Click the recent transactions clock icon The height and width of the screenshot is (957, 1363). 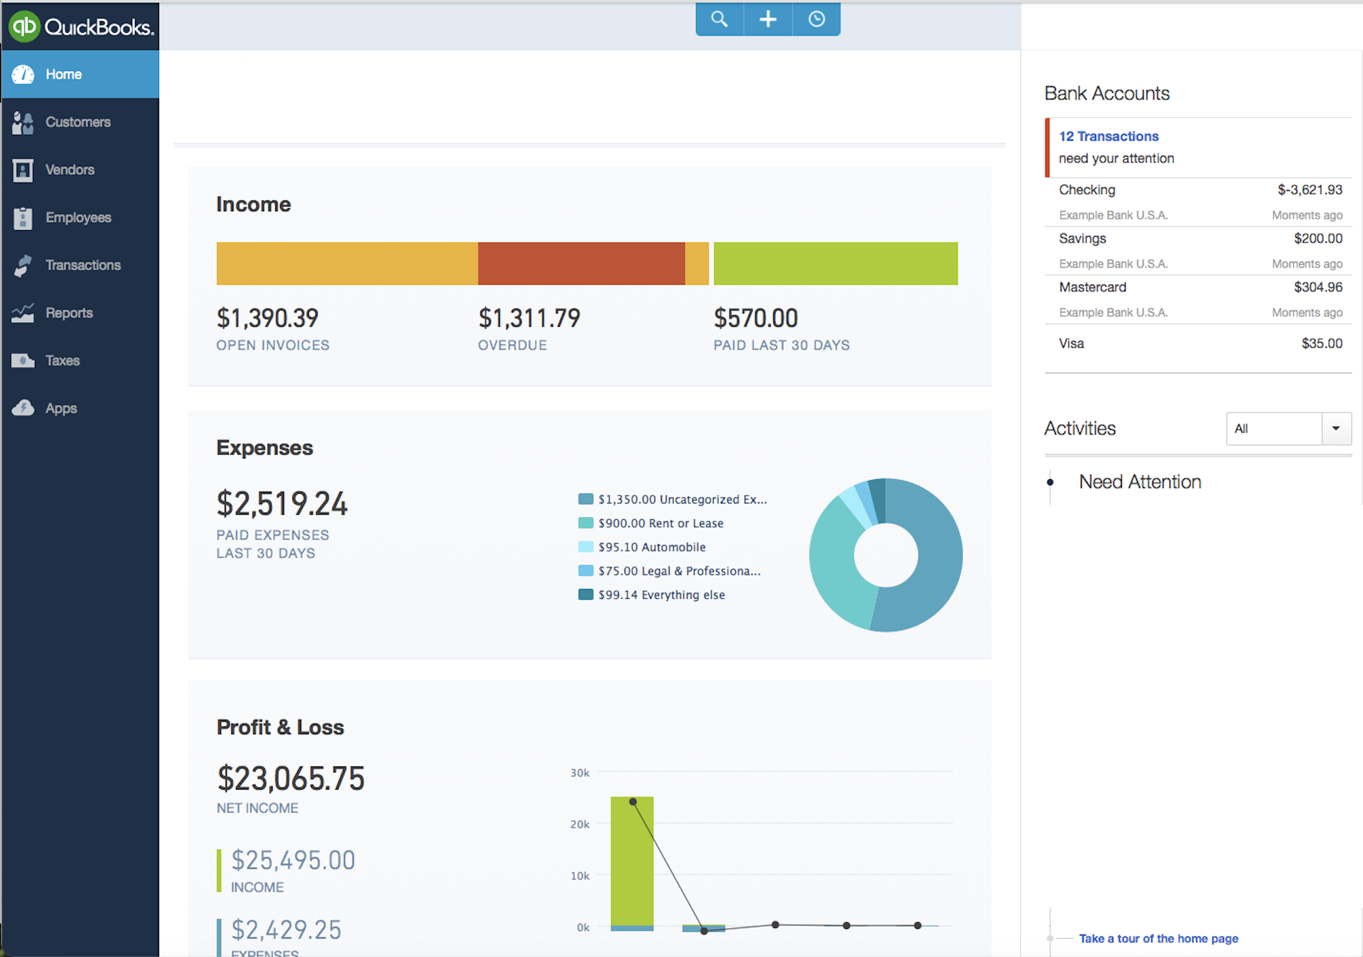pyautogui.click(x=816, y=19)
